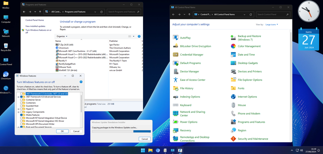Open the view options dropdown in Programs and Features

point(134,36)
